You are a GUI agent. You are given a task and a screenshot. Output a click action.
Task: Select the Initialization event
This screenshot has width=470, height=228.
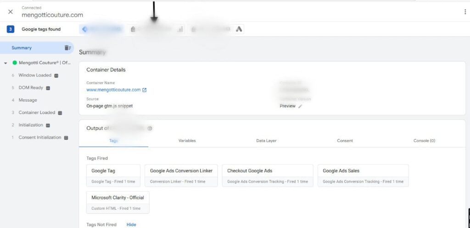point(31,125)
